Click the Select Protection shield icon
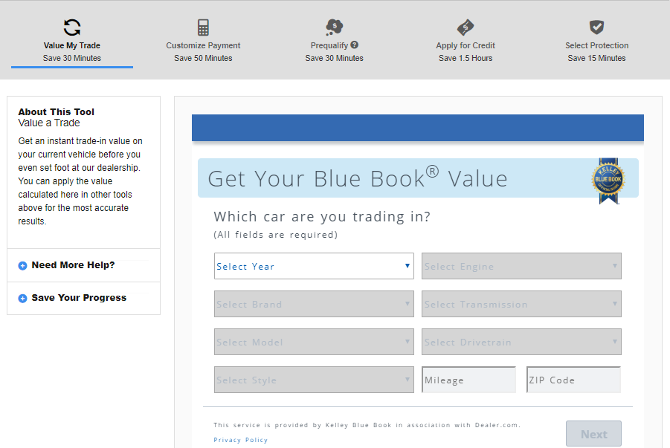Screen dimensions: 670x448 point(596,27)
